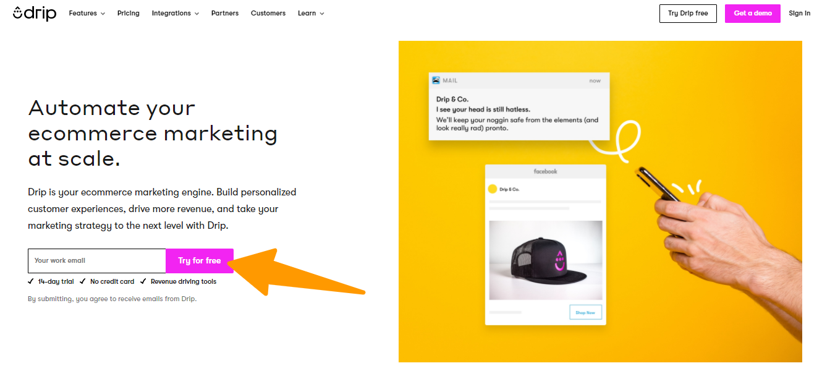Click the Drip logo in header
Image resolution: width=822 pixels, height=371 pixels.
(x=35, y=13)
